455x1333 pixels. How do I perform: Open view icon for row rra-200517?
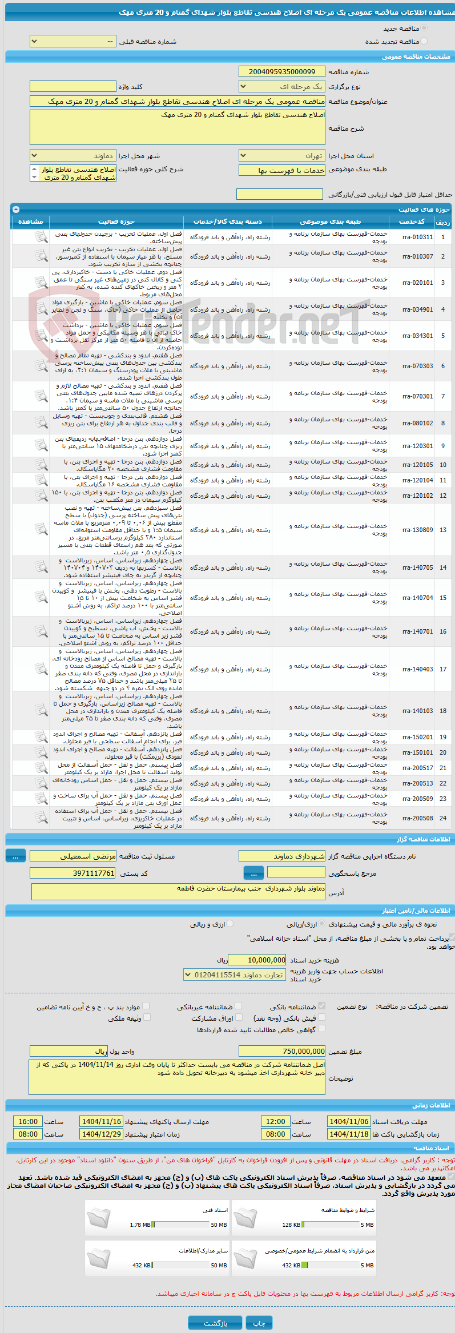(x=41, y=768)
